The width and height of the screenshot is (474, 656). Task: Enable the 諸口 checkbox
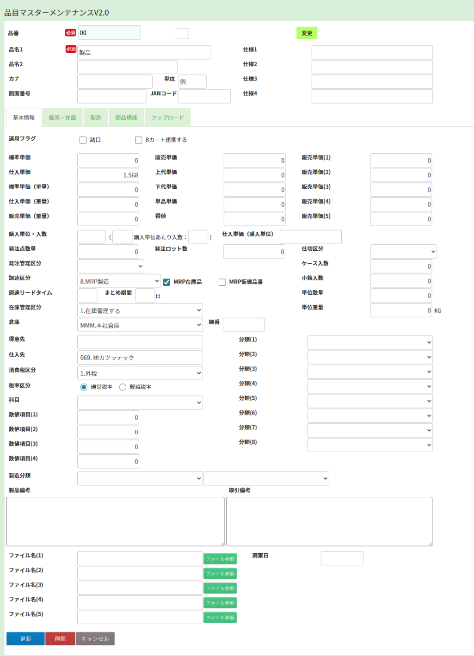click(83, 140)
